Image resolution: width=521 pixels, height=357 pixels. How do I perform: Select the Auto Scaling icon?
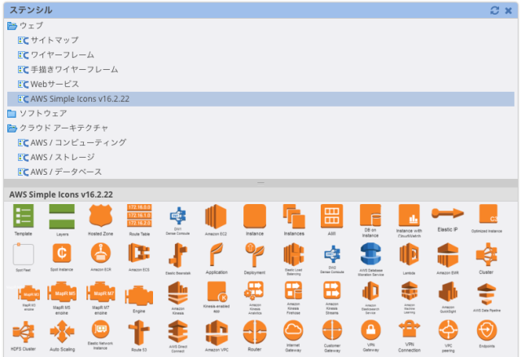click(62, 332)
